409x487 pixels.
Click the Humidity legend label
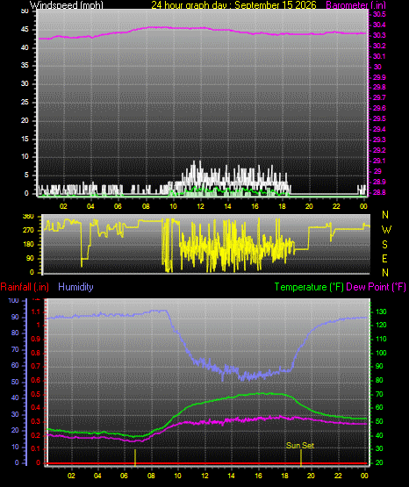pyautogui.click(x=75, y=287)
